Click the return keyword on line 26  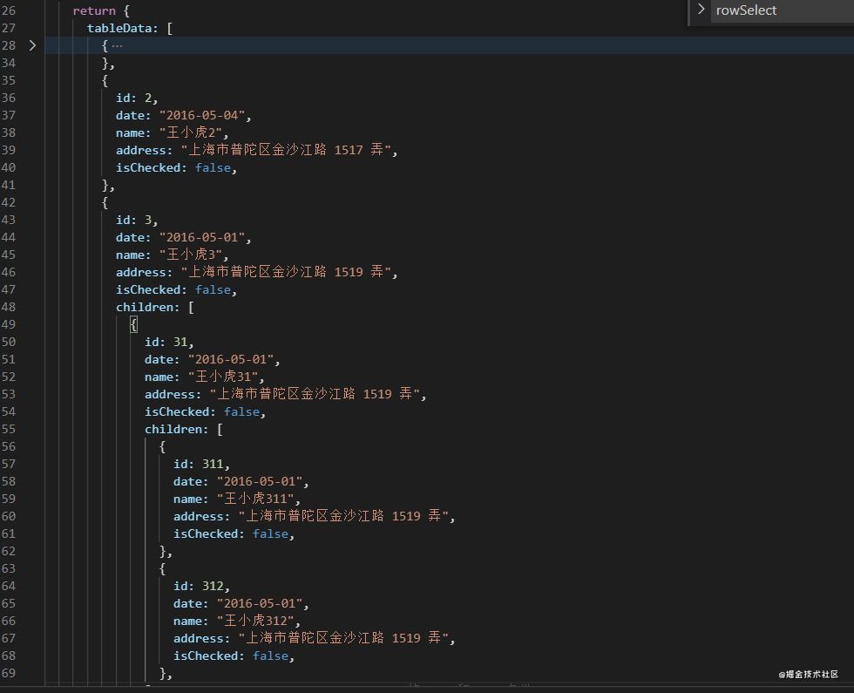click(94, 10)
